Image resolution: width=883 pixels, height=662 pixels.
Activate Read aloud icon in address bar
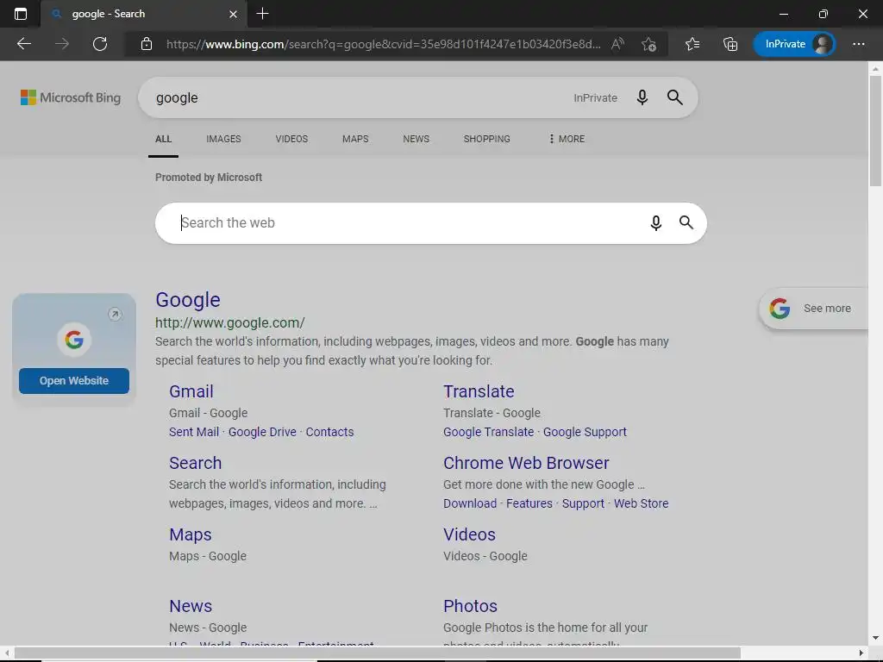[617, 44]
